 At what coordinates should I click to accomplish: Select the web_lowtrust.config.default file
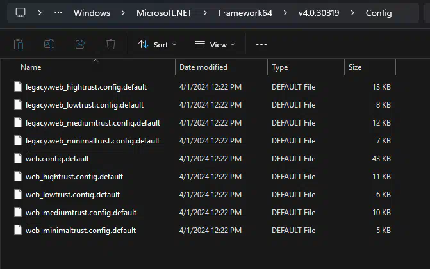tap(72, 194)
